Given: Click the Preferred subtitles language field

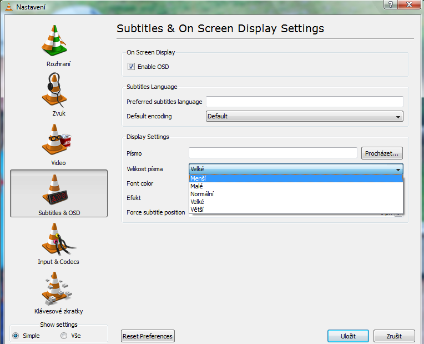Looking at the screenshot, I should click(305, 102).
